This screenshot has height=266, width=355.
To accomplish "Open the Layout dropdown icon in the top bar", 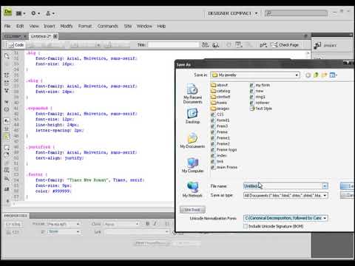I will click(x=21, y=13).
